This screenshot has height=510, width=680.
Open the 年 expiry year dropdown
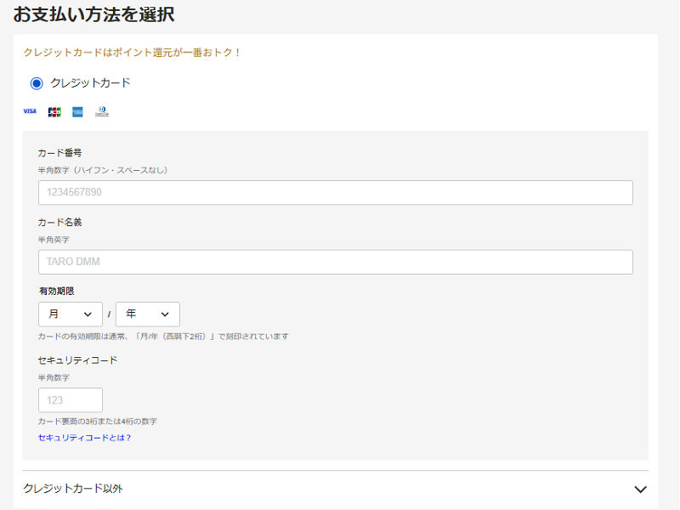tap(148, 314)
